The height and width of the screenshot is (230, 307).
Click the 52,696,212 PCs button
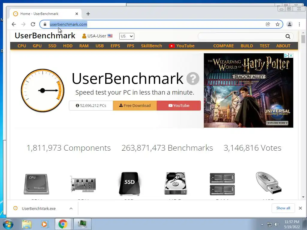(x=91, y=106)
